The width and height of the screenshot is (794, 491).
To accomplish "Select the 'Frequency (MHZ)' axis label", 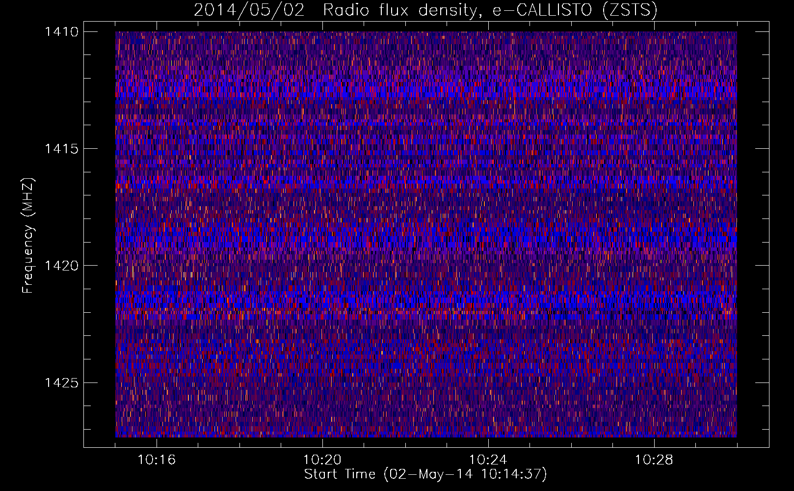I will [x=28, y=236].
